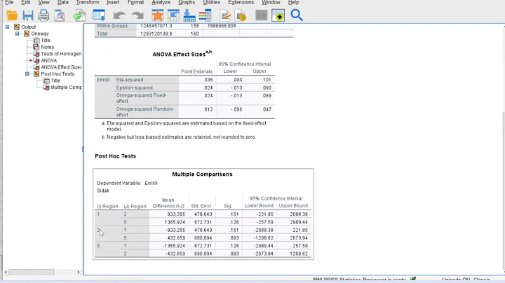
Task: Open Print Preview with the magnifier page icon
Action: click(x=60, y=15)
